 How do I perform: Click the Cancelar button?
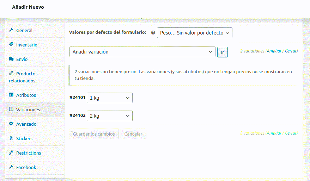pyautogui.click(x=133, y=134)
